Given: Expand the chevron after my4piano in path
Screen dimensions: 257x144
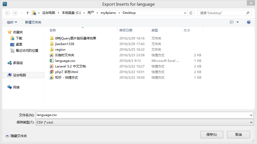Looking at the screenshot, I should tap(119, 13).
